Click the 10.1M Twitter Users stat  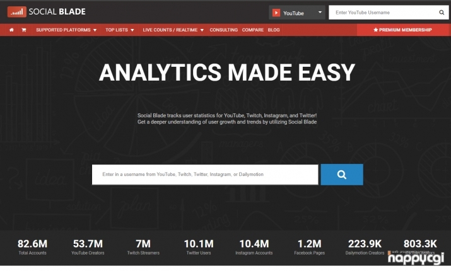(199, 247)
